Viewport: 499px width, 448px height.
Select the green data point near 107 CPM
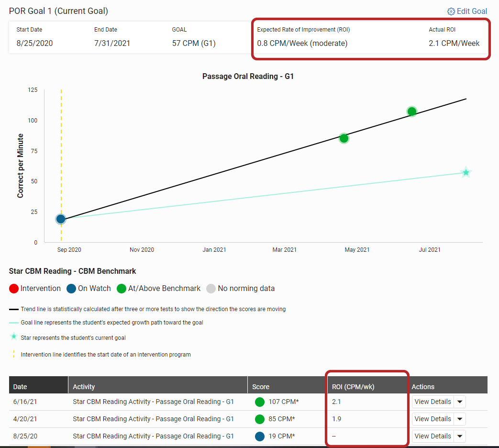click(x=412, y=112)
